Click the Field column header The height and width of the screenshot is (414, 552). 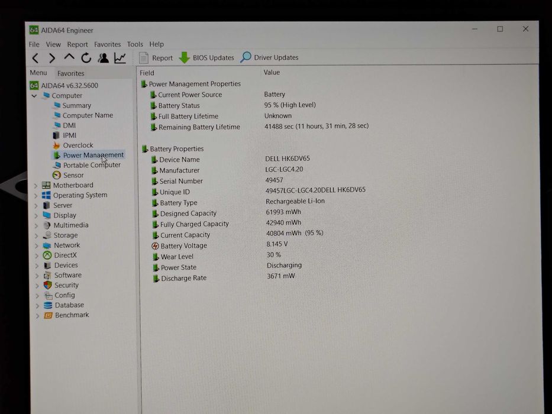coord(147,73)
